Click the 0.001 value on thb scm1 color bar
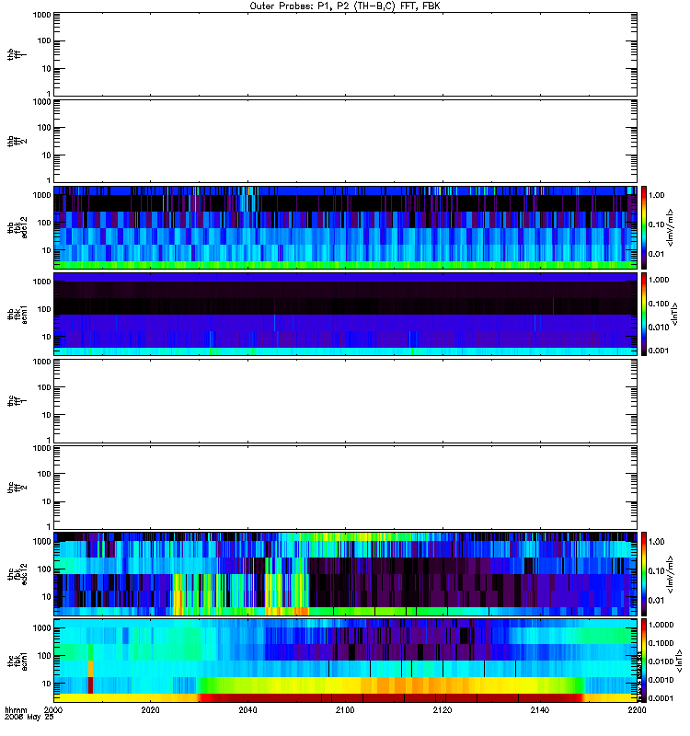The image size is (690, 736). (659, 351)
